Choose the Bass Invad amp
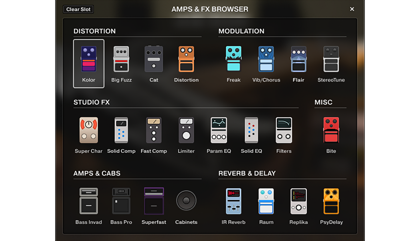The image size is (420, 241). [89, 206]
